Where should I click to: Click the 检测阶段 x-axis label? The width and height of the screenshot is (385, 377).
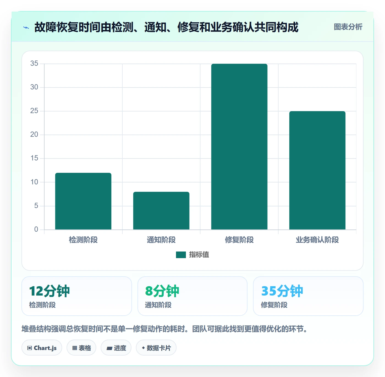point(83,240)
